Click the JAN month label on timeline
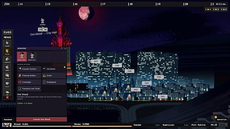This screenshot has height=129, width=230. [7, 4]
